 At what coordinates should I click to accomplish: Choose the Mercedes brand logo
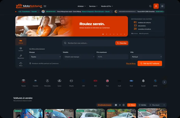pos(47,81)
